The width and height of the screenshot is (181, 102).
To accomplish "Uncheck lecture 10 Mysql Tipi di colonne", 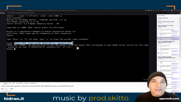I will pos(158,53).
